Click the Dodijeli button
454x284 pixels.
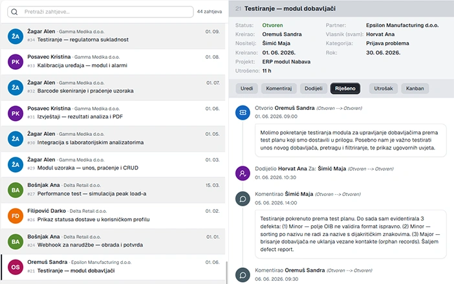[313, 89]
